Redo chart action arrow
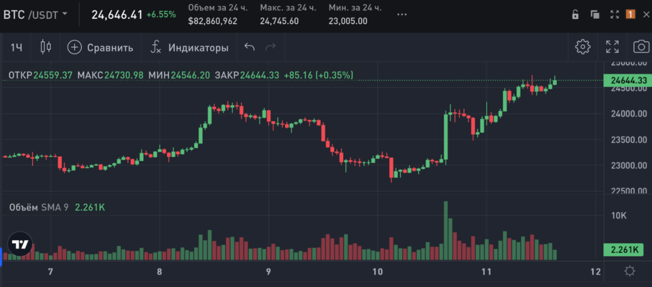This screenshot has width=652, height=287. (x=270, y=47)
